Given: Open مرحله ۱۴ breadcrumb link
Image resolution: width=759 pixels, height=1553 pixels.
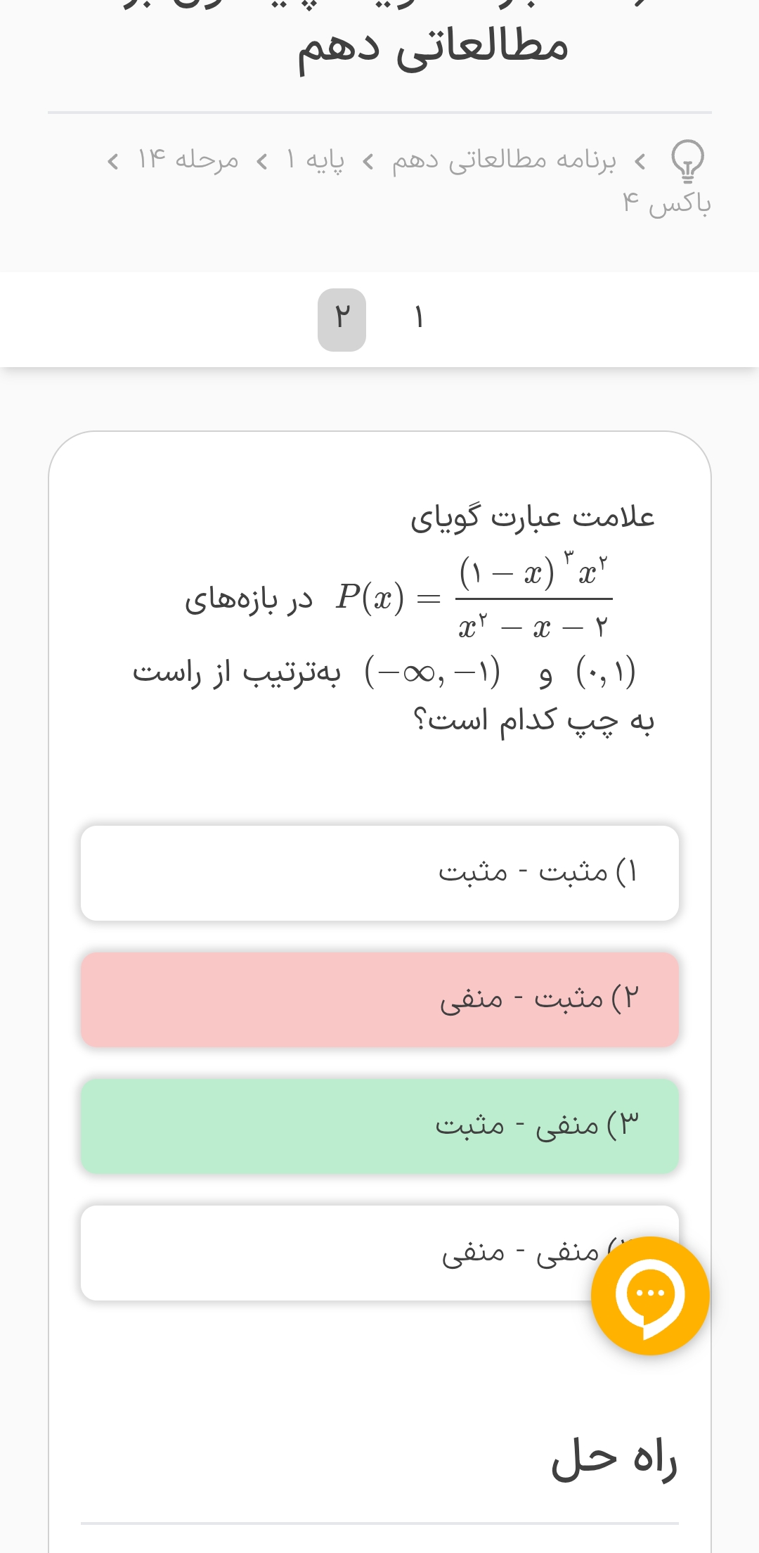Looking at the screenshot, I should [x=188, y=161].
